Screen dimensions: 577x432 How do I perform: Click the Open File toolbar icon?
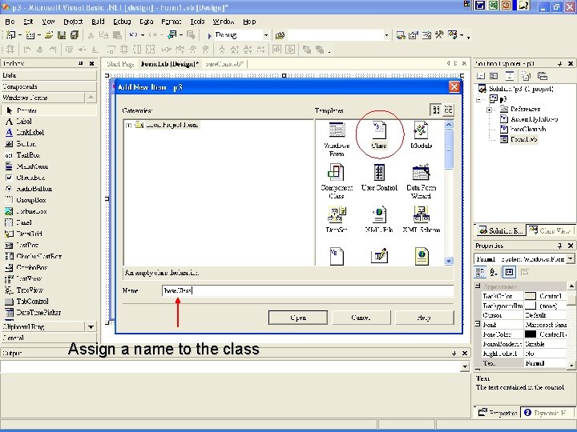[x=49, y=35]
